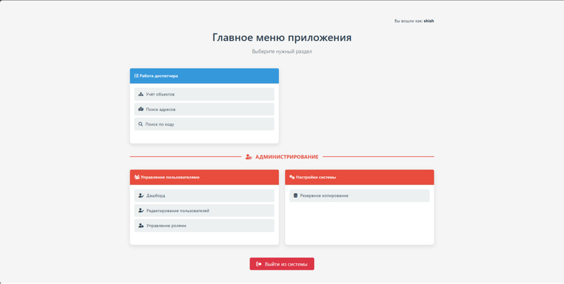Image resolution: width=564 pixels, height=284 pixels.
Task: Open Резервное копирование item
Action: click(359, 196)
